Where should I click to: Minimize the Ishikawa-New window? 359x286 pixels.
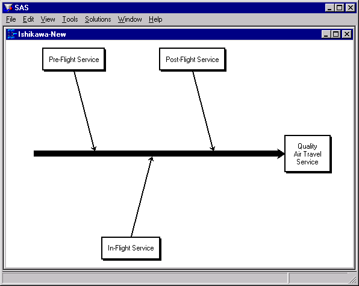pyautogui.click(x=326, y=34)
